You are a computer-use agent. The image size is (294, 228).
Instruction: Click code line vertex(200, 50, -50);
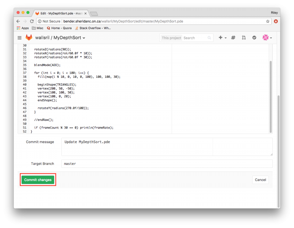coord(56,88)
